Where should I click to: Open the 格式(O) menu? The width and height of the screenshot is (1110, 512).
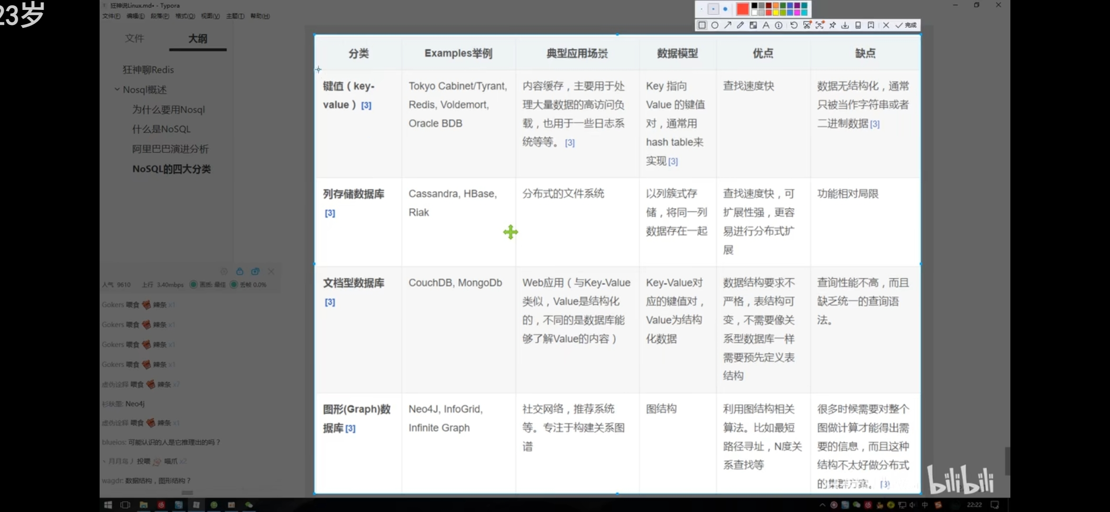[185, 16]
